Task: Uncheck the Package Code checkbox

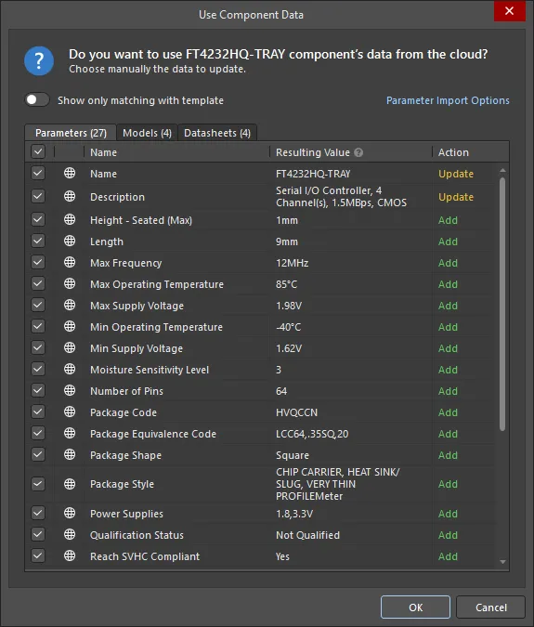Action: click(x=38, y=411)
